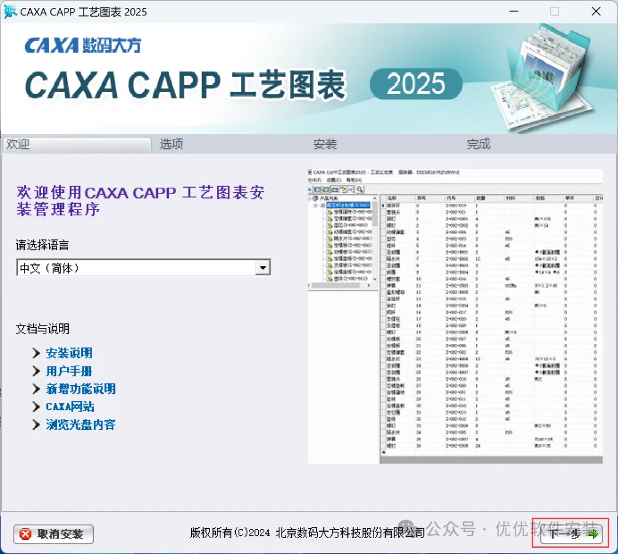Screen dimensions: 618x554
Task: Click the chevron arrow beside CAXA网站
Action: pos(36,406)
